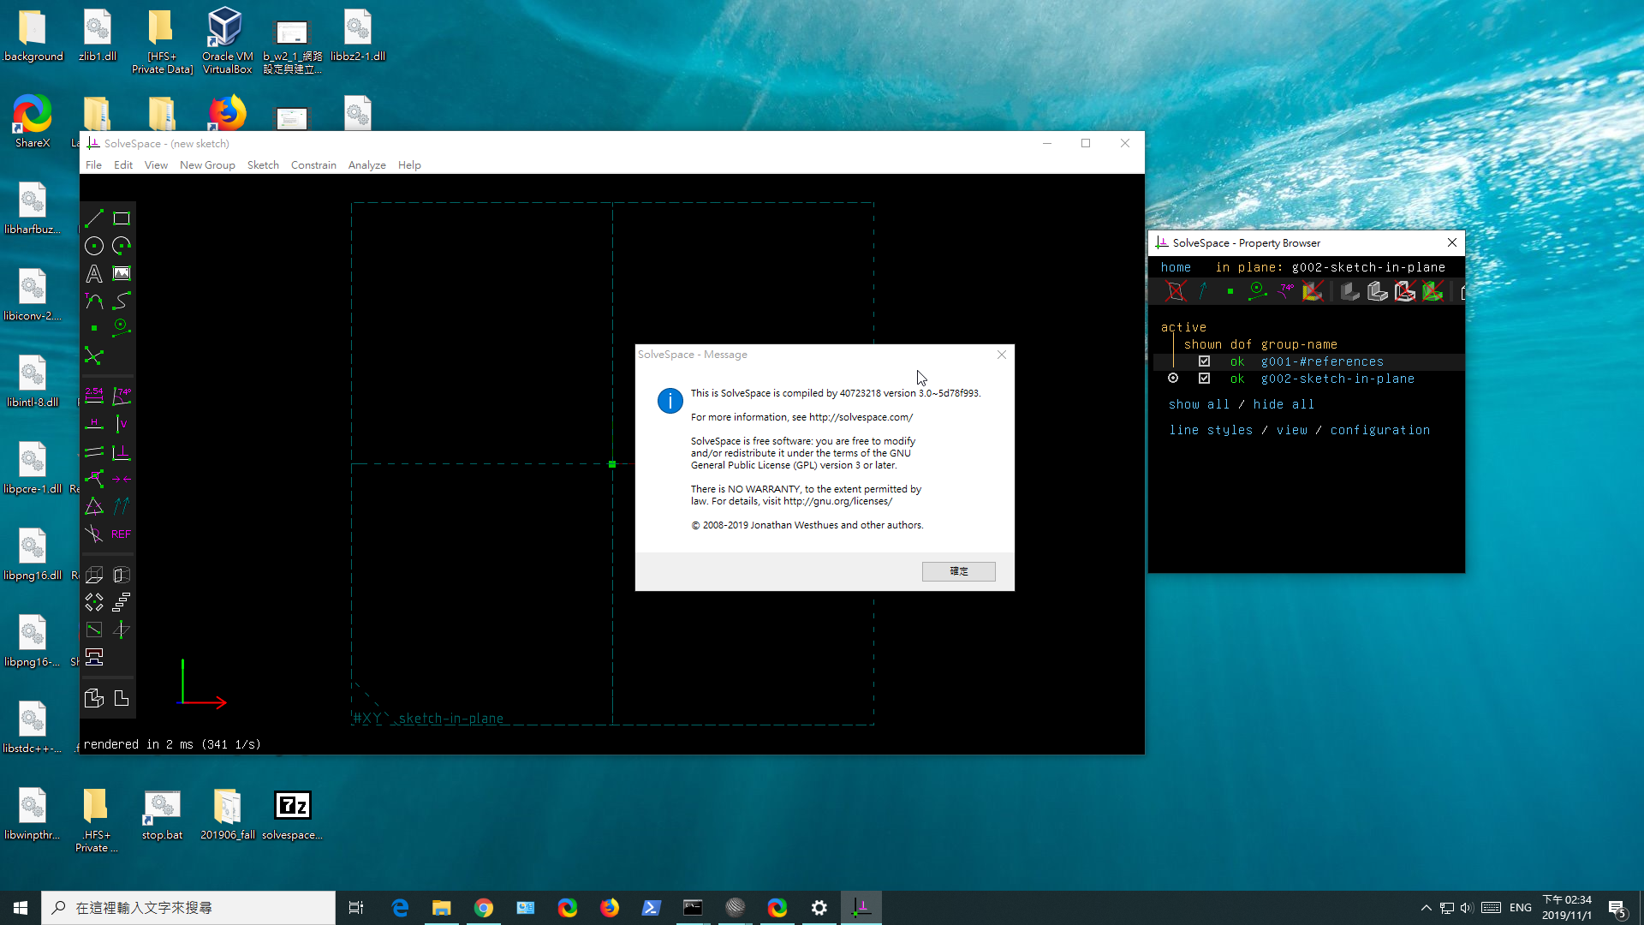Viewport: 1644px width, 925px height.
Task: Toggle shaded solid display in Property Browser
Action: click(1350, 291)
